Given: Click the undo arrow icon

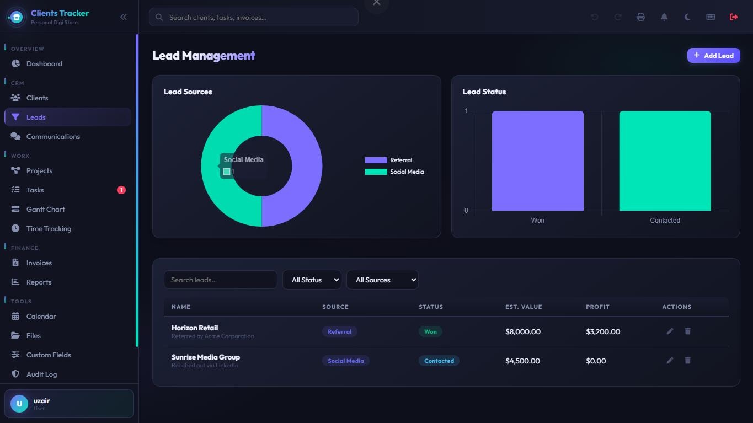Looking at the screenshot, I should coord(595,17).
